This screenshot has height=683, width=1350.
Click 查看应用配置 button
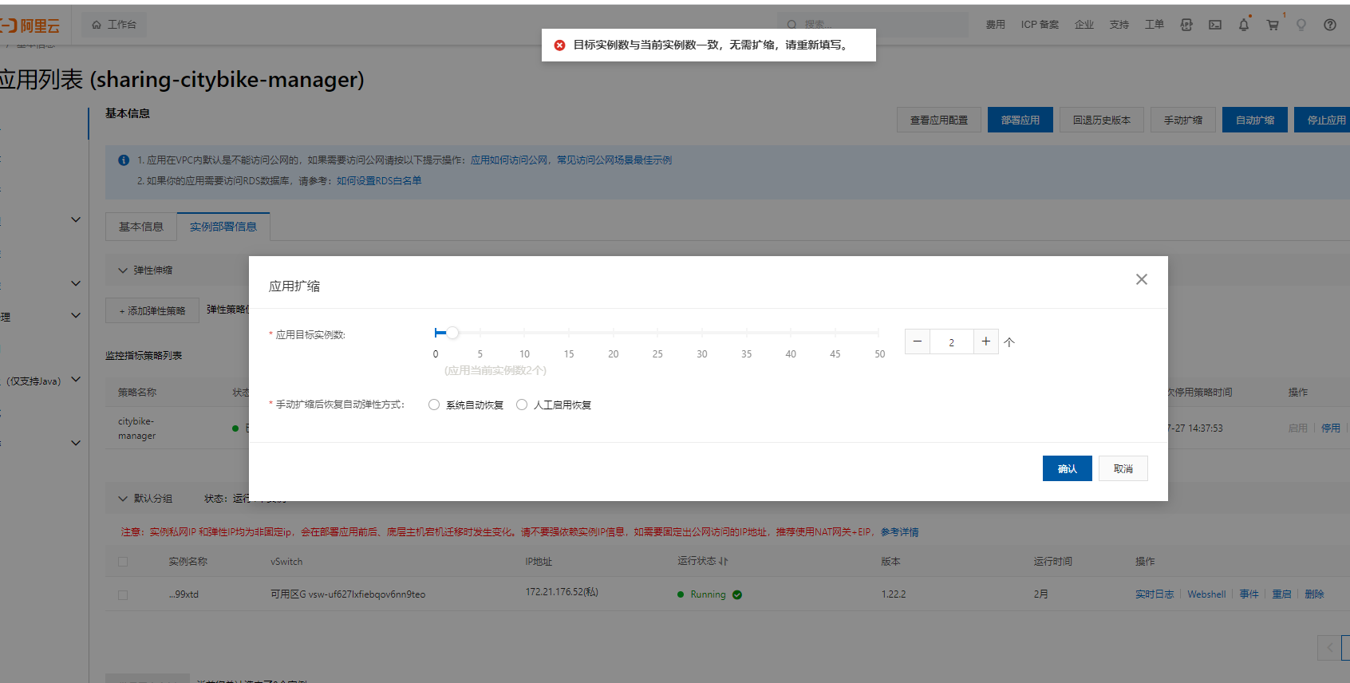[939, 120]
